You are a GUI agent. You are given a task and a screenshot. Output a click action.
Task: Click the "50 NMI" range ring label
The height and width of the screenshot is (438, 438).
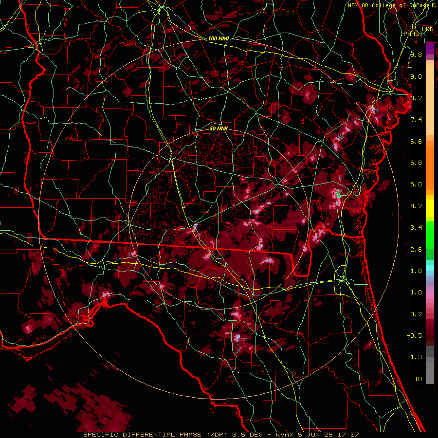219,129
